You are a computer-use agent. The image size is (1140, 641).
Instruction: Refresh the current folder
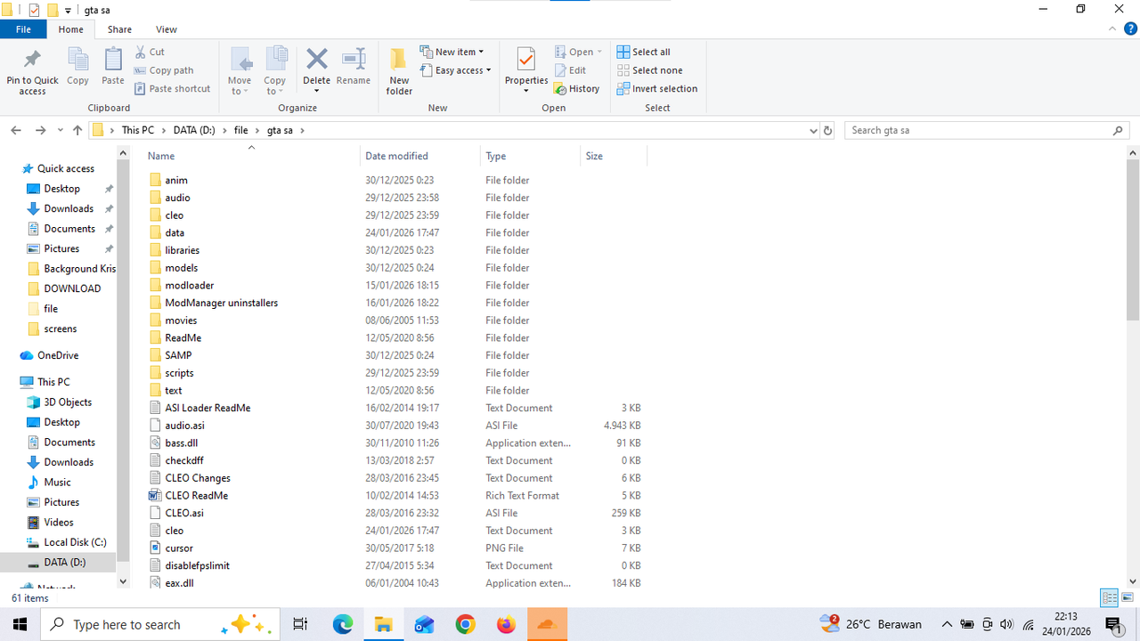(828, 130)
